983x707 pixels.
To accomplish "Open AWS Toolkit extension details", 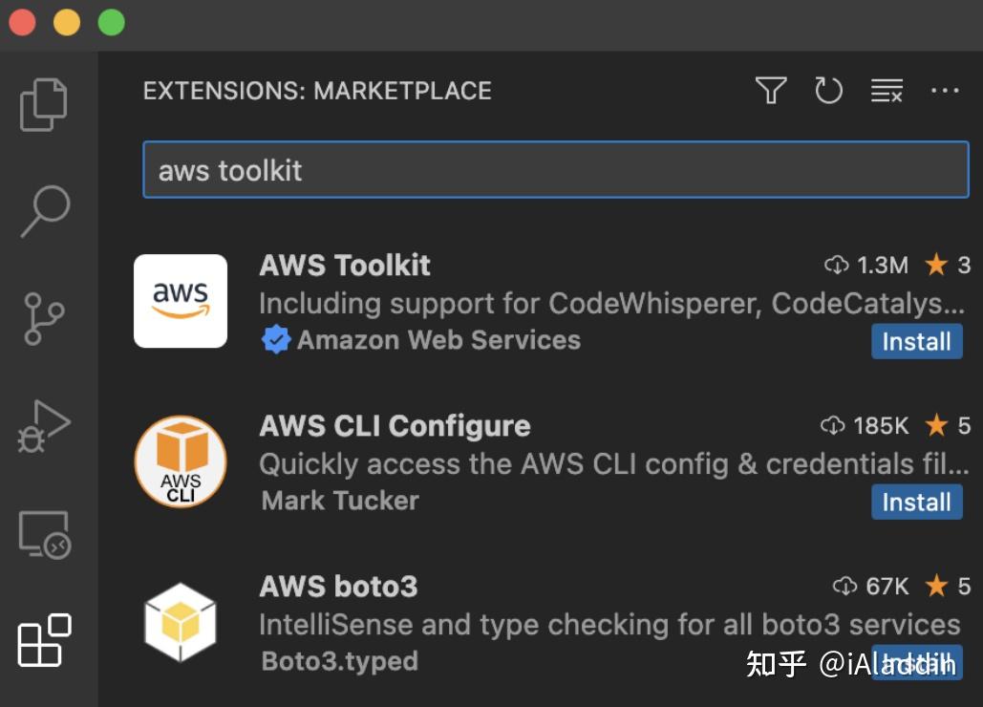I will (x=344, y=266).
